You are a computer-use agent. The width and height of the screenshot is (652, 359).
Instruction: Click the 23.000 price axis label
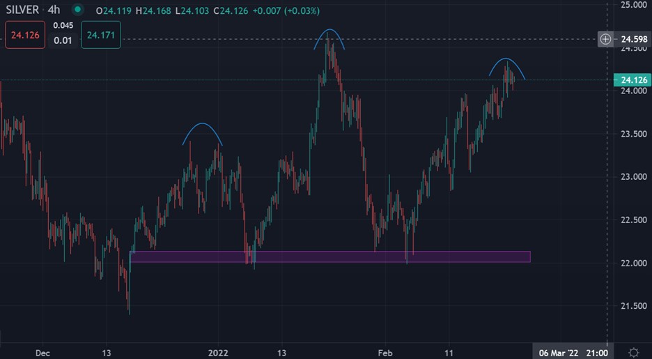[x=634, y=176]
